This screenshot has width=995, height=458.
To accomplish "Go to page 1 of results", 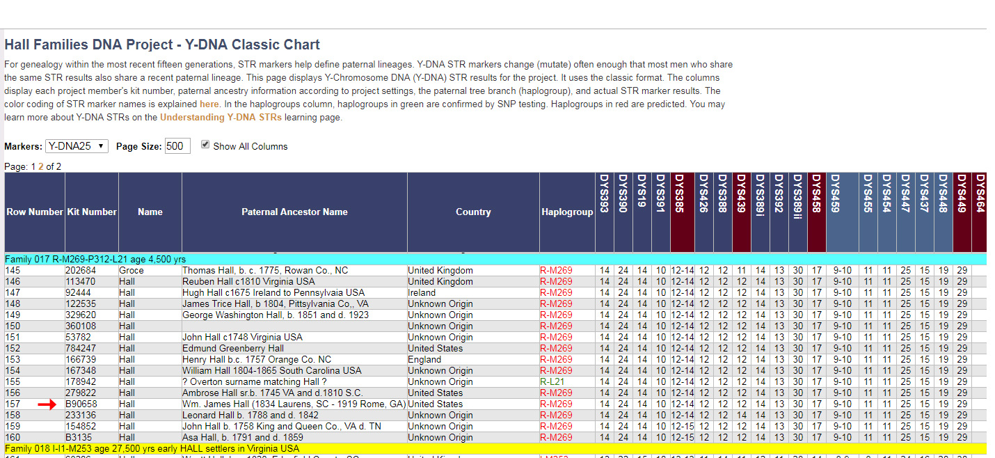I will [x=33, y=167].
